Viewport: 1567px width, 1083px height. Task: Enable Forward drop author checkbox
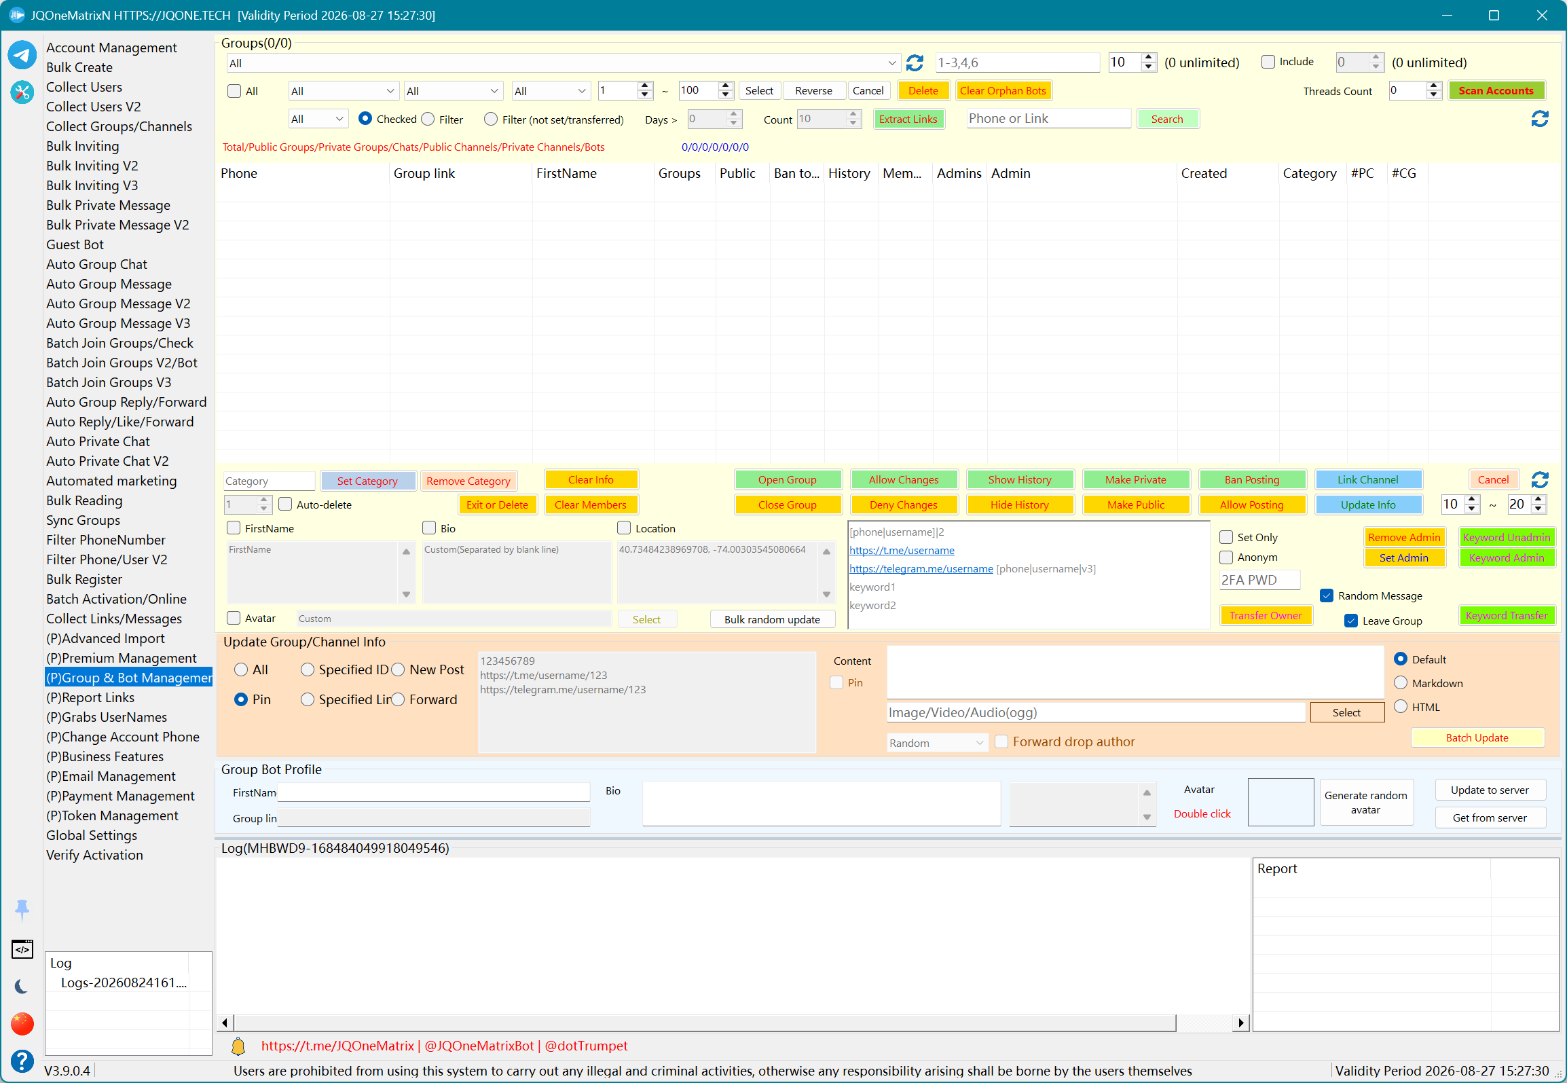1001,741
